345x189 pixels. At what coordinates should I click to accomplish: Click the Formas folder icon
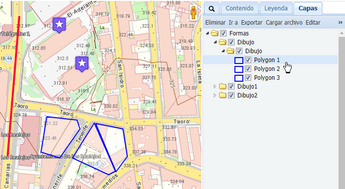coord(215,33)
